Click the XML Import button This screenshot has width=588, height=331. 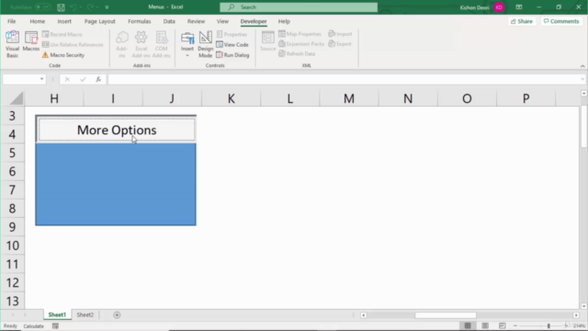point(340,34)
